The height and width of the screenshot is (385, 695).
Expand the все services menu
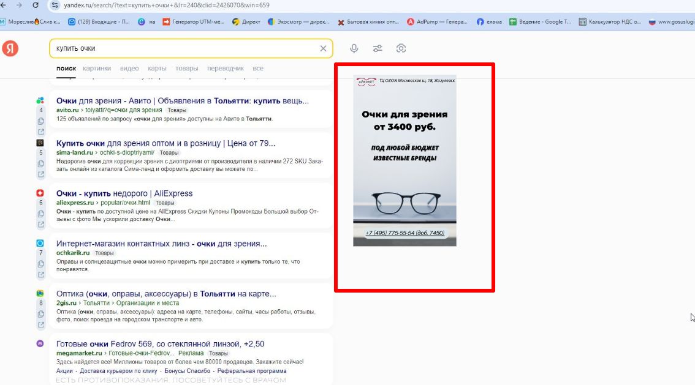pyautogui.click(x=258, y=69)
